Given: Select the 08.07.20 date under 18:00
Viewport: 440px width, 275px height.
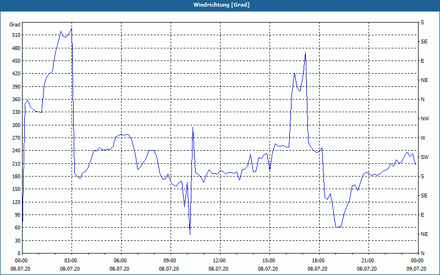Looking at the screenshot, I should point(317,269).
